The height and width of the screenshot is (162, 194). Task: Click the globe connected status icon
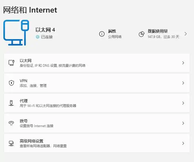click(x=38, y=37)
